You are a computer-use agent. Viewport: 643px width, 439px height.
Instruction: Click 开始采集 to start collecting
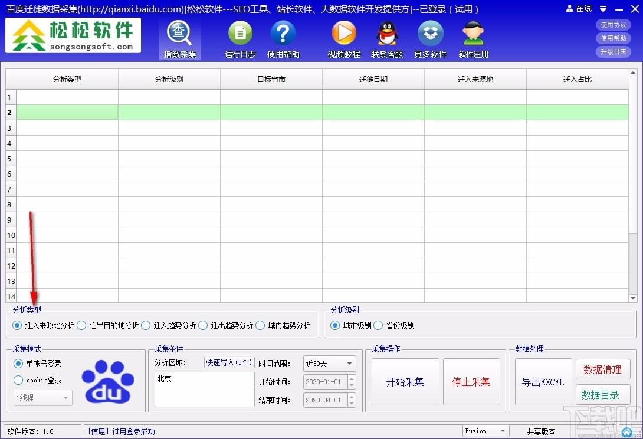405,382
